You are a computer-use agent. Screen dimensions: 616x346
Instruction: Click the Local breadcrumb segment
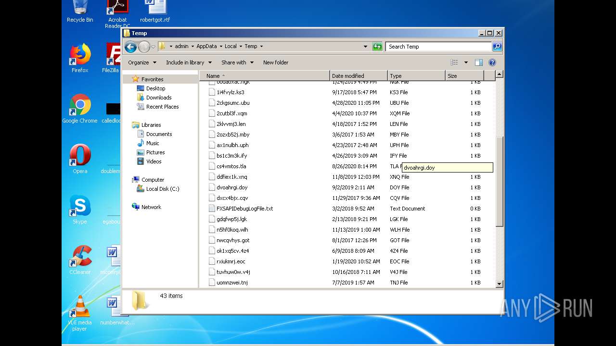click(x=231, y=47)
